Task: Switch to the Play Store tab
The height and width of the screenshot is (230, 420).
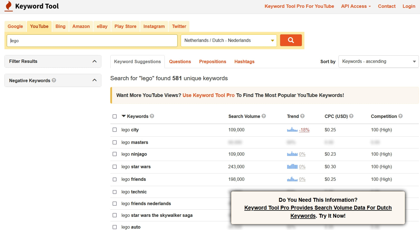Action: point(125,26)
